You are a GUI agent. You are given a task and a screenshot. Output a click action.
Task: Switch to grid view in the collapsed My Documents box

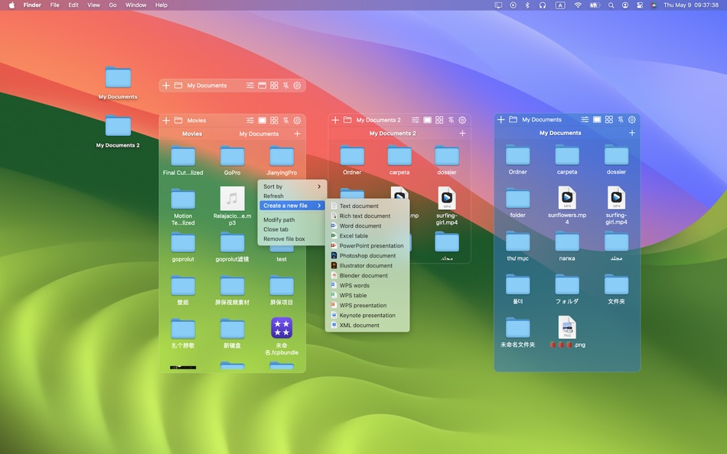click(x=274, y=86)
